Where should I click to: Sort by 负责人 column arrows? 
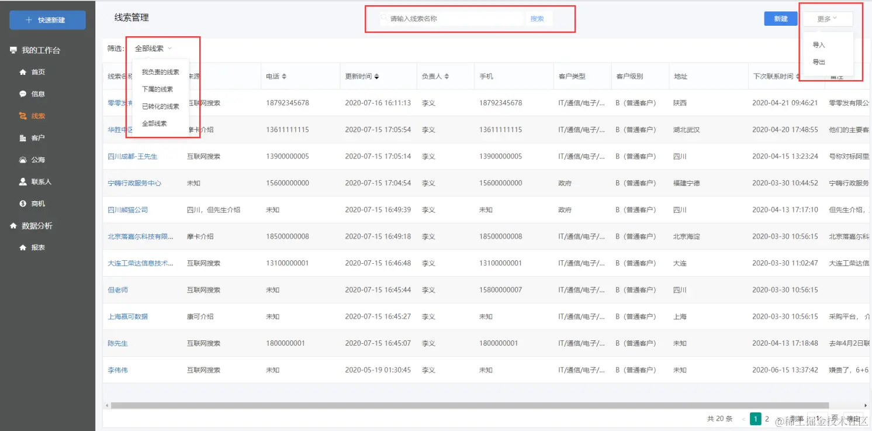pyautogui.click(x=447, y=77)
